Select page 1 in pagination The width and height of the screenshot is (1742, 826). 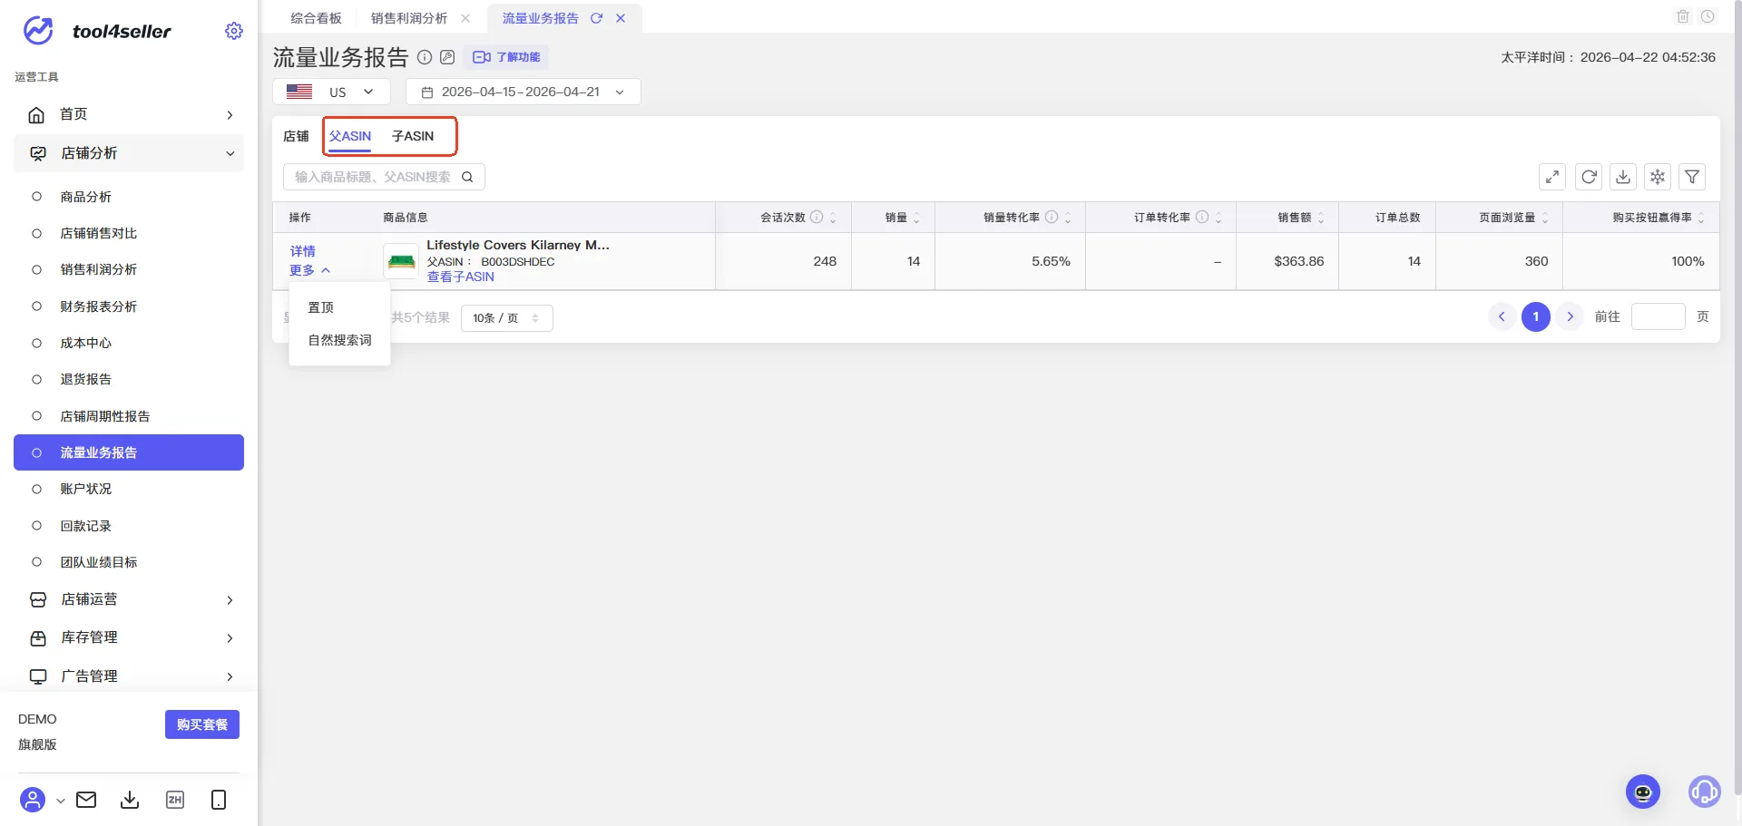click(1536, 316)
